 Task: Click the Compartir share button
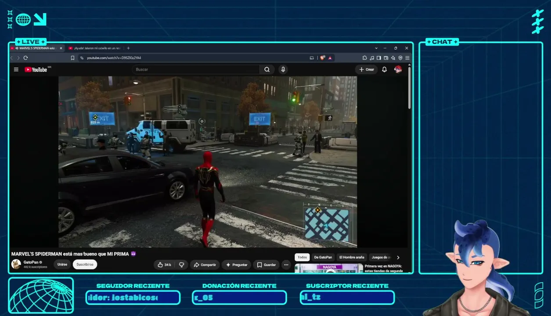tap(205, 265)
